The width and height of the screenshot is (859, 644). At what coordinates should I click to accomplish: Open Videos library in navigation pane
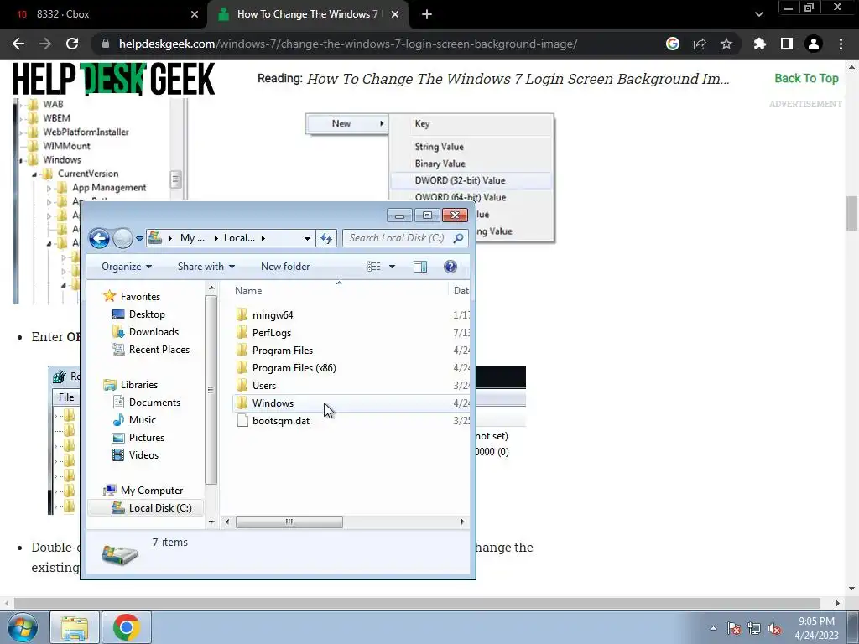[135, 455]
